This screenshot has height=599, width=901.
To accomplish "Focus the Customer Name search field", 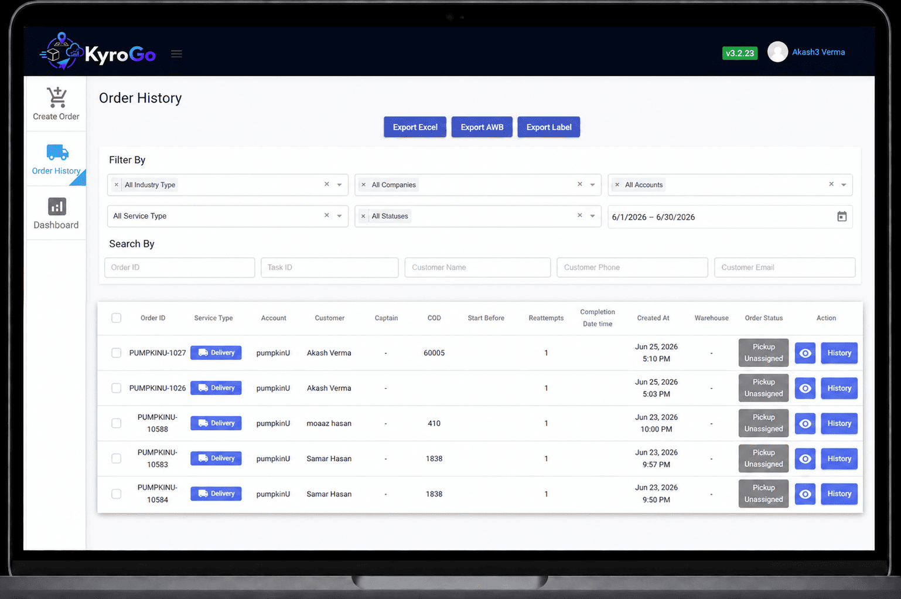I will [x=477, y=267].
